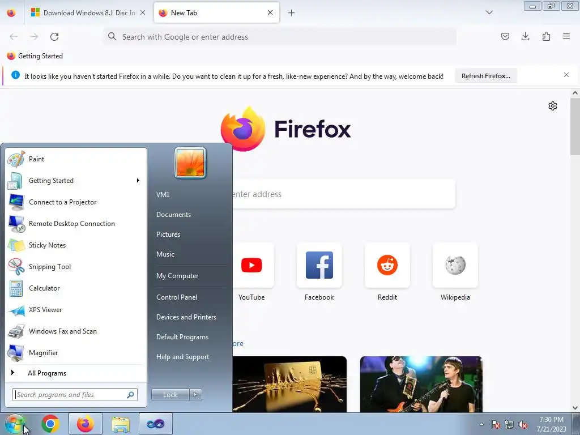Click the Lock button
Screen dimensions: 580x435
pyautogui.click(x=170, y=395)
